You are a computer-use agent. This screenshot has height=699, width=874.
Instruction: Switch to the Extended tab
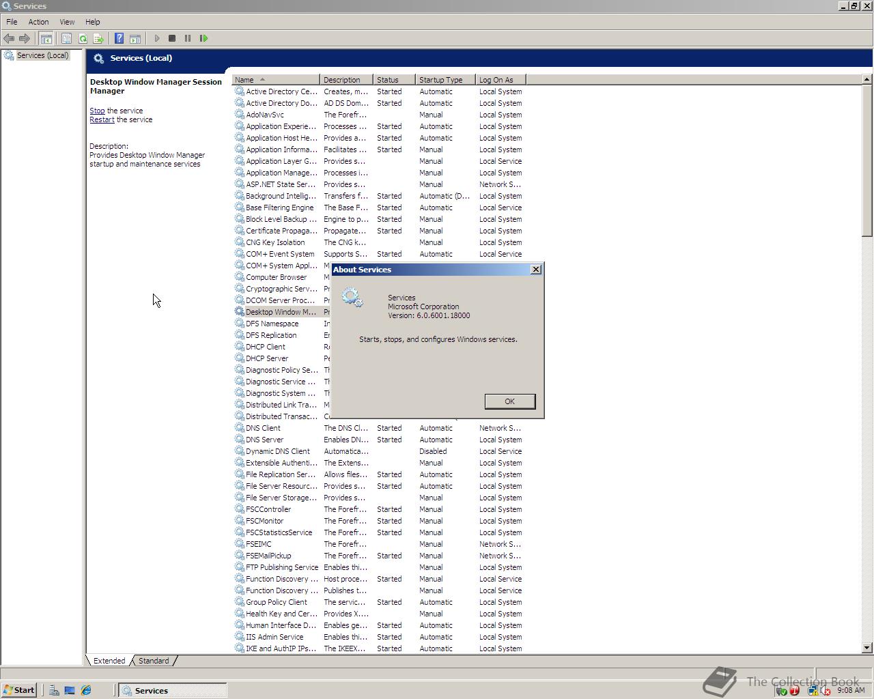coord(109,661)
